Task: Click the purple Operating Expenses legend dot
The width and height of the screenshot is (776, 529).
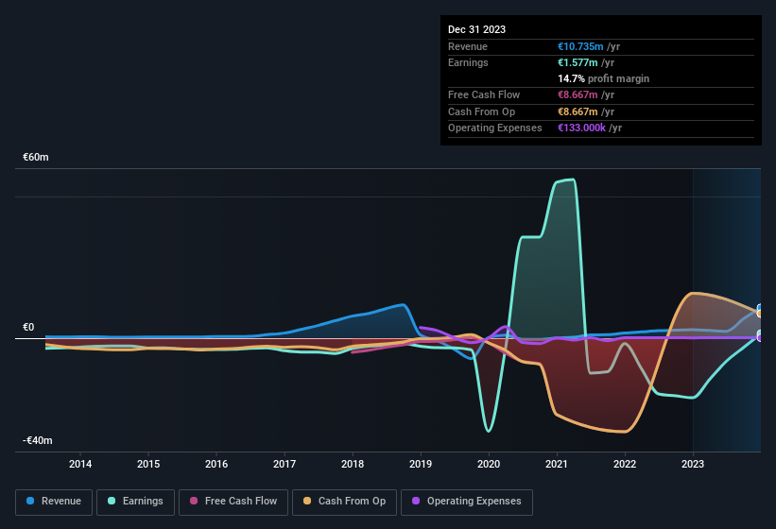Action: tap(415, 502)
